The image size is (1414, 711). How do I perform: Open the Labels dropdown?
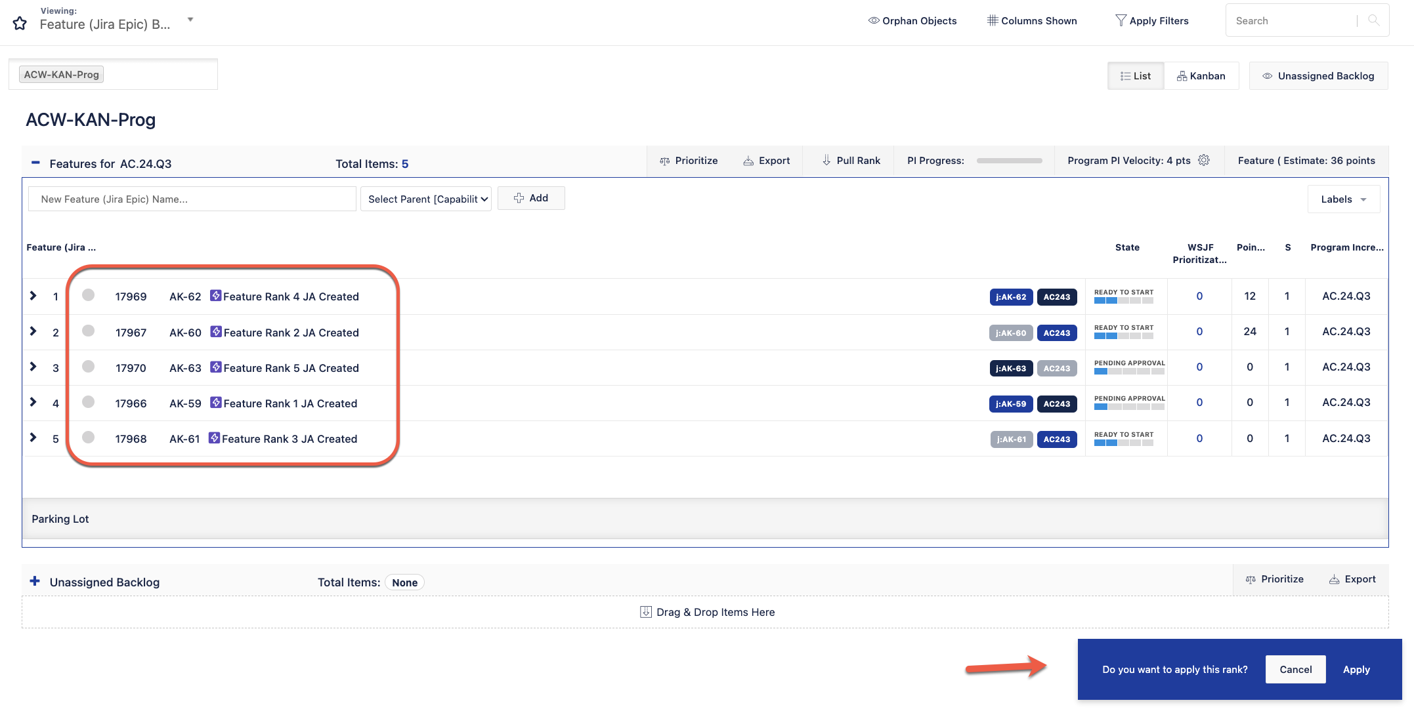tap(1343, 199)
